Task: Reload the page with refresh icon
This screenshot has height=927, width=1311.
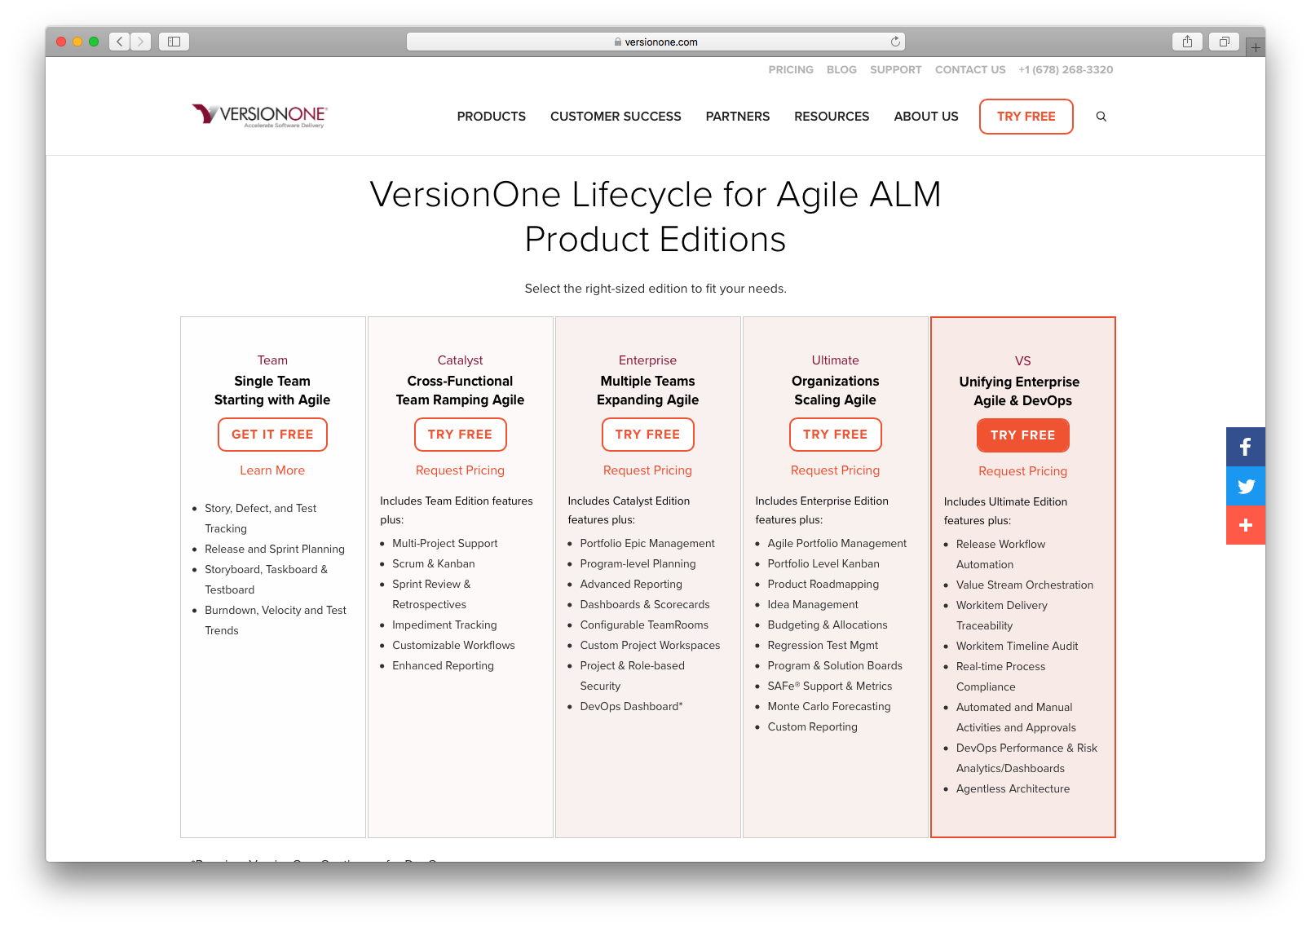Action: pyautogui.click(x=895, y=42)
